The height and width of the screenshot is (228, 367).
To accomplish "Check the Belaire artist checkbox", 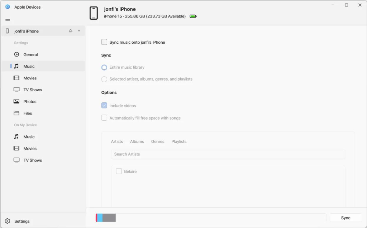I will pos(119,171).
